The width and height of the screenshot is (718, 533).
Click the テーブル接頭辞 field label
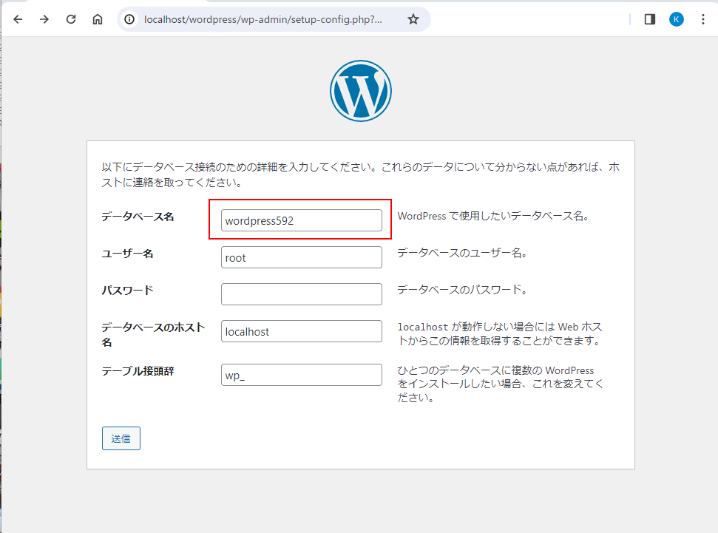pos(138,371)
